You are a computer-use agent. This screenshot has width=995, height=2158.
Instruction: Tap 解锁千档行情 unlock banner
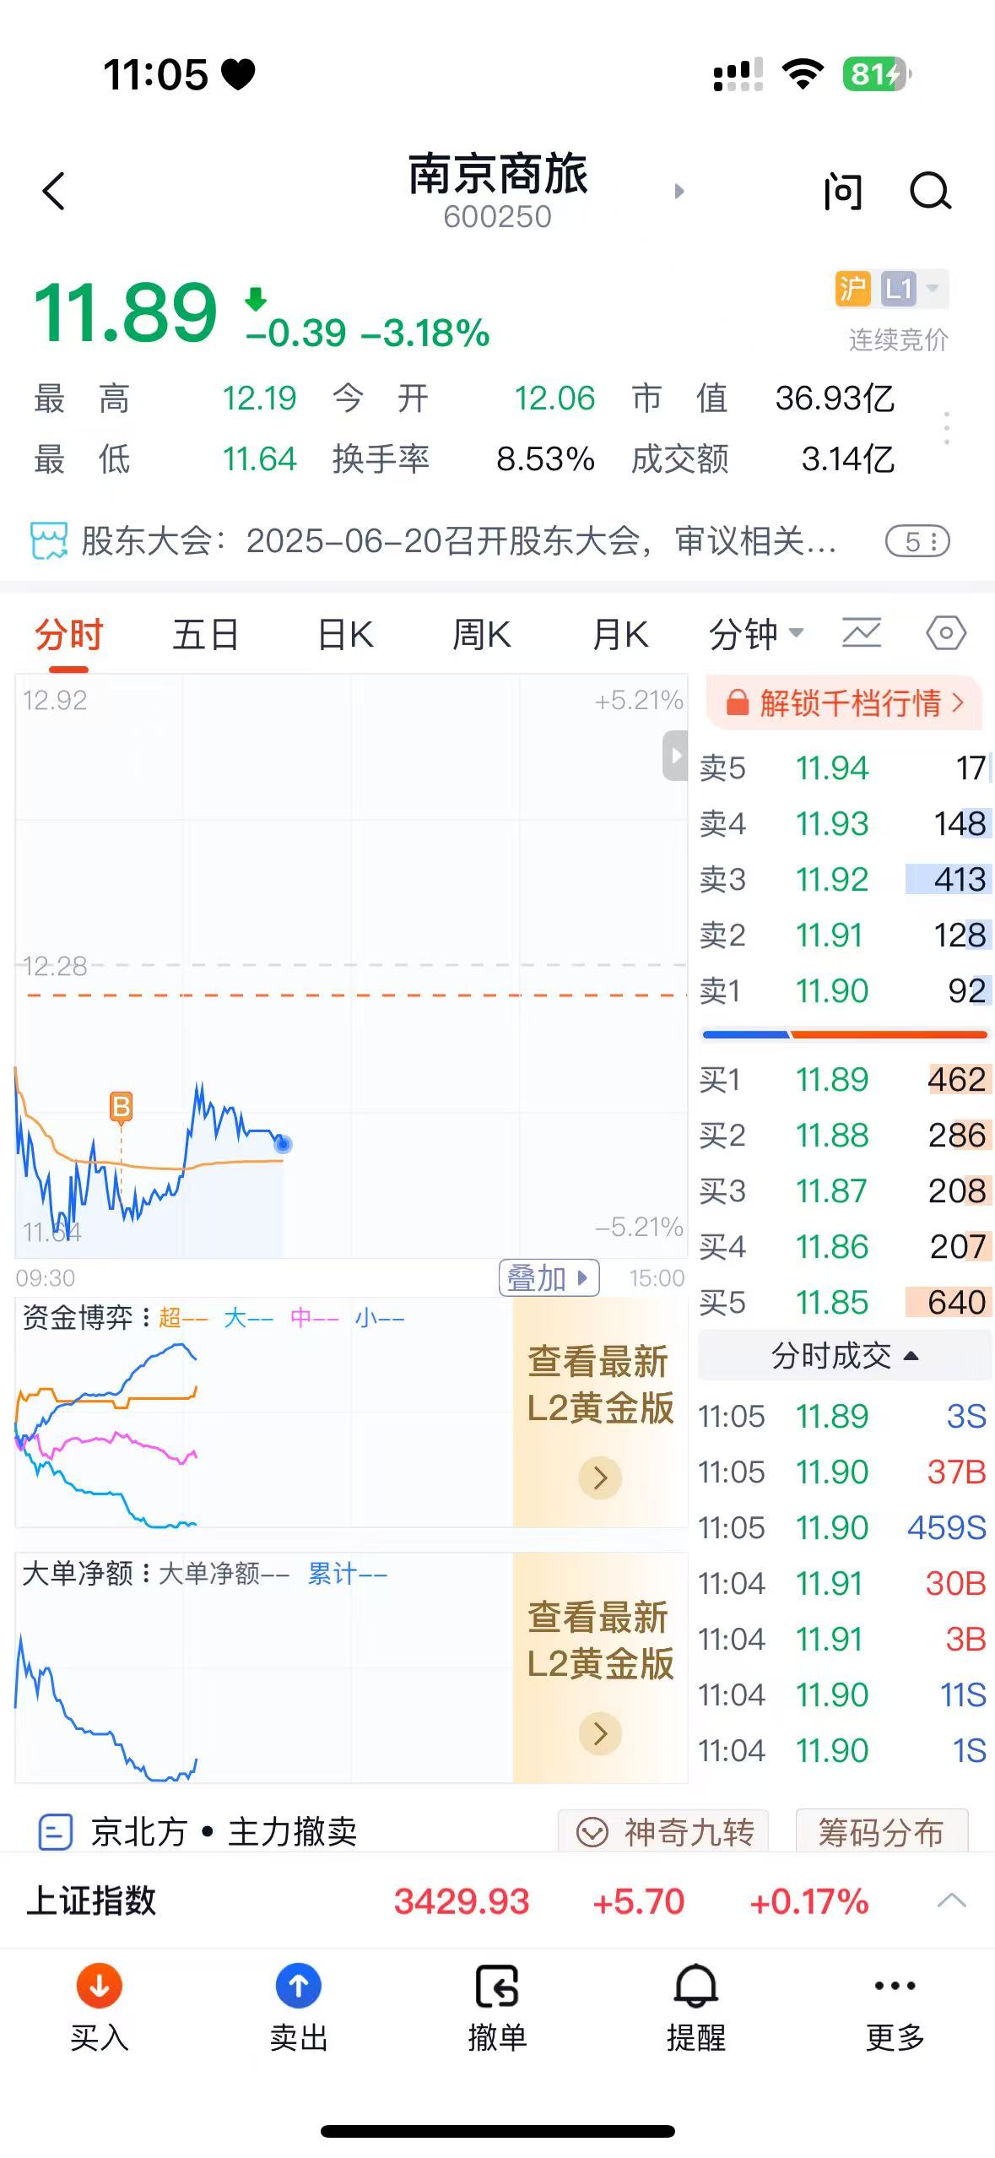point(844,702)
